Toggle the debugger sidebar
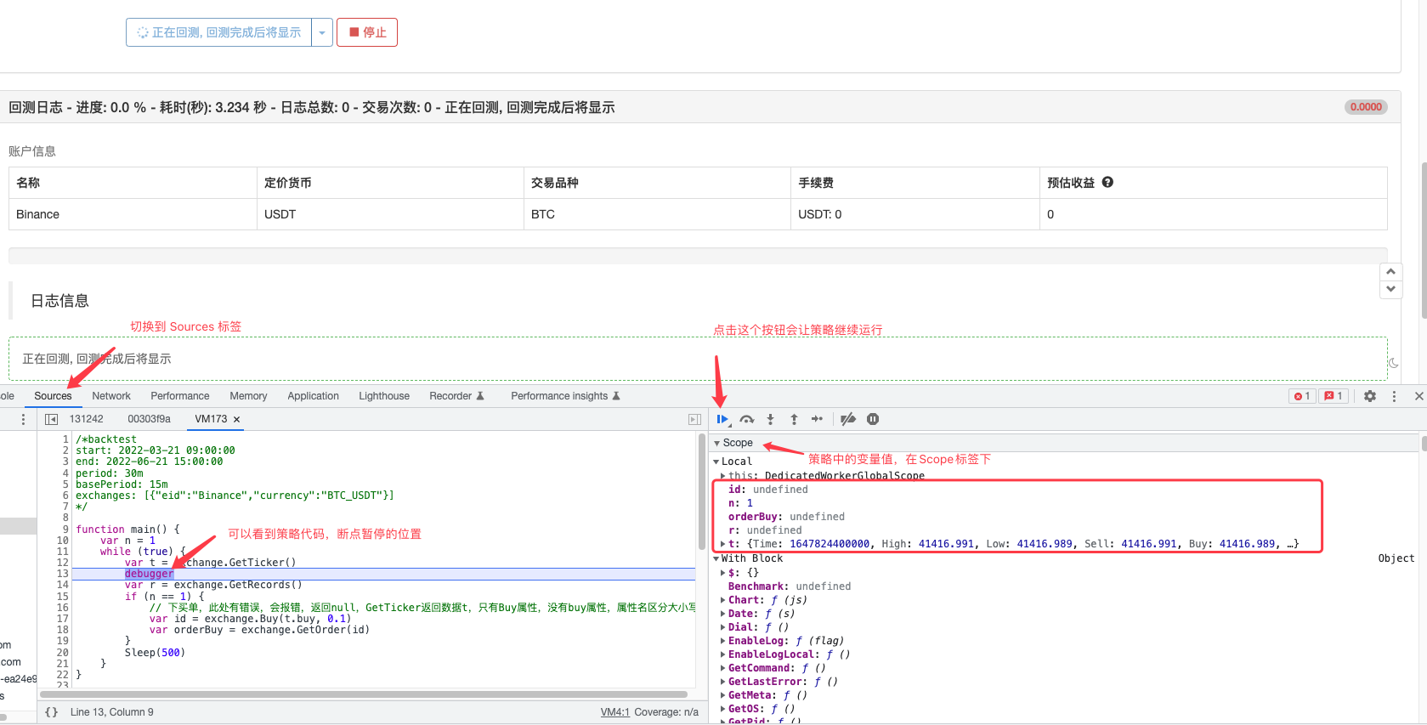This screenshot has width=1427, height=725. pos(694,419)
